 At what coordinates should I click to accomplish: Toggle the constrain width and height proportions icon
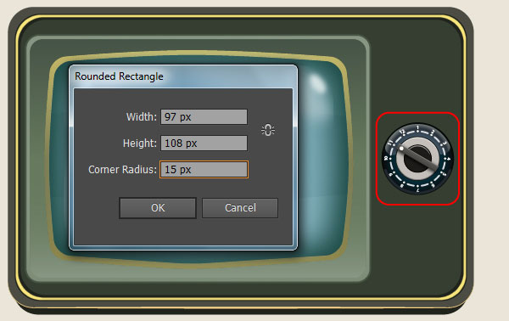click(268, 130)
